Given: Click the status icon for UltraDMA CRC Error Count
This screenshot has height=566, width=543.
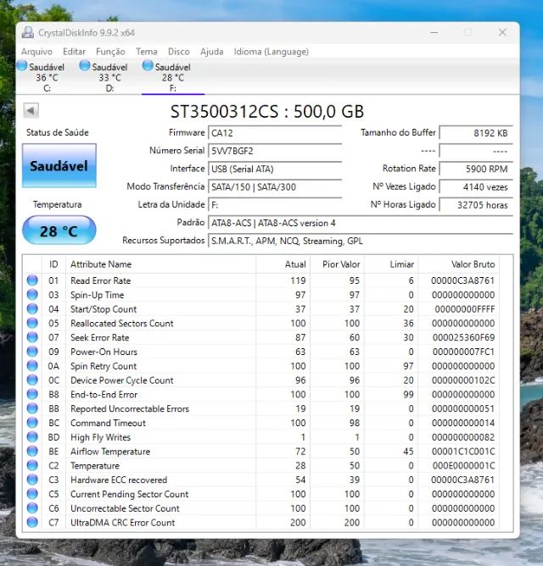Looking at the screenshot, I should (x=32, y=522).
